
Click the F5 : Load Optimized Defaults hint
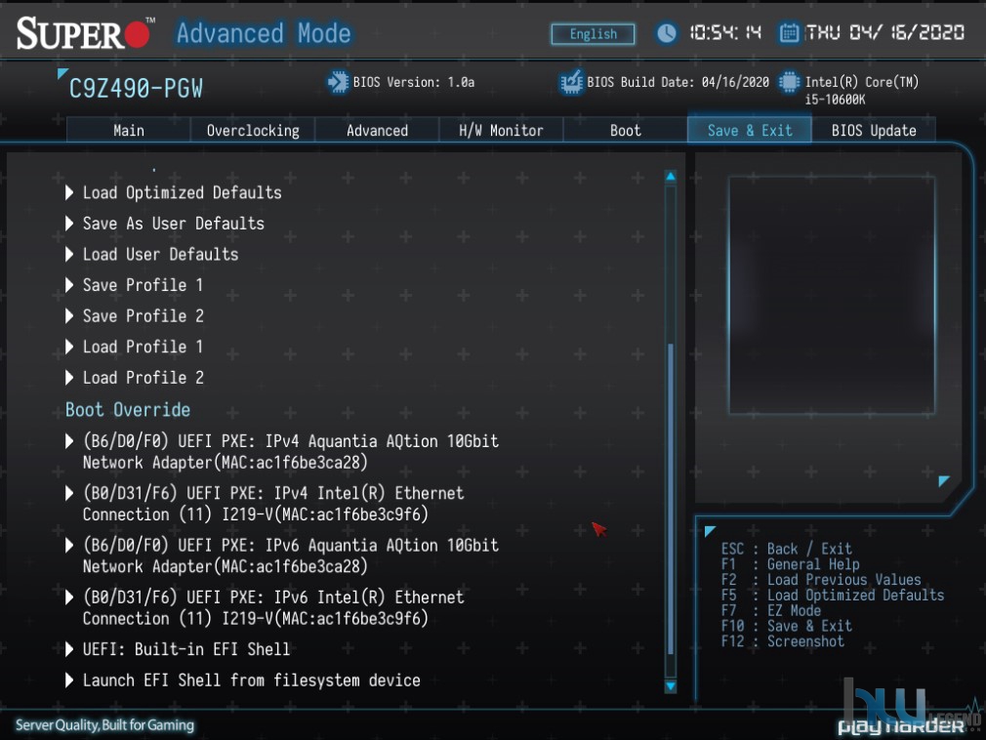833,595
